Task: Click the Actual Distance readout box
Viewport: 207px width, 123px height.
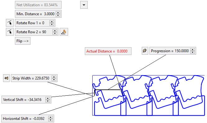Action: (108, 51)
